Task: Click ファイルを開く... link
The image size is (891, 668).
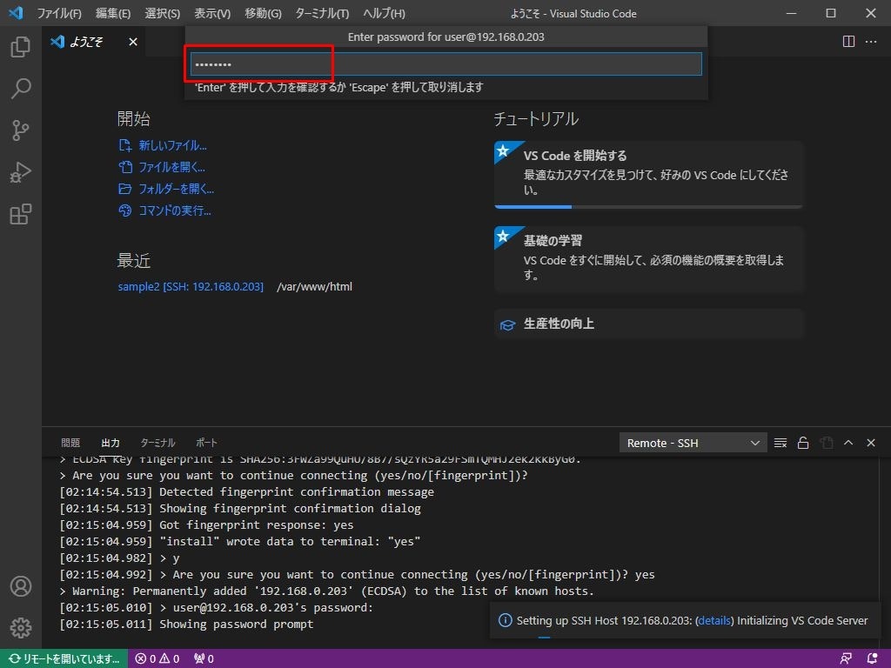Action: pos(172,167)
